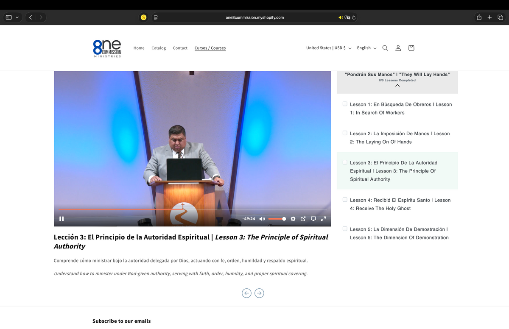This screenshot has height=329, width=509.
Task: Pause the lesson video
Action: tap(62, 219)
